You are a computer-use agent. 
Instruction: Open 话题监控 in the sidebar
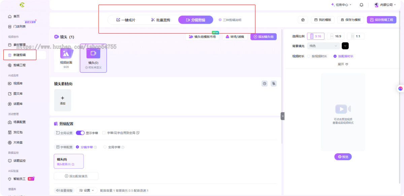pos(19,161)
